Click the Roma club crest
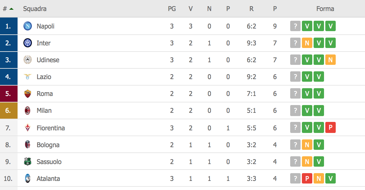This screenshot has height=190, width=365. (28, 94)
